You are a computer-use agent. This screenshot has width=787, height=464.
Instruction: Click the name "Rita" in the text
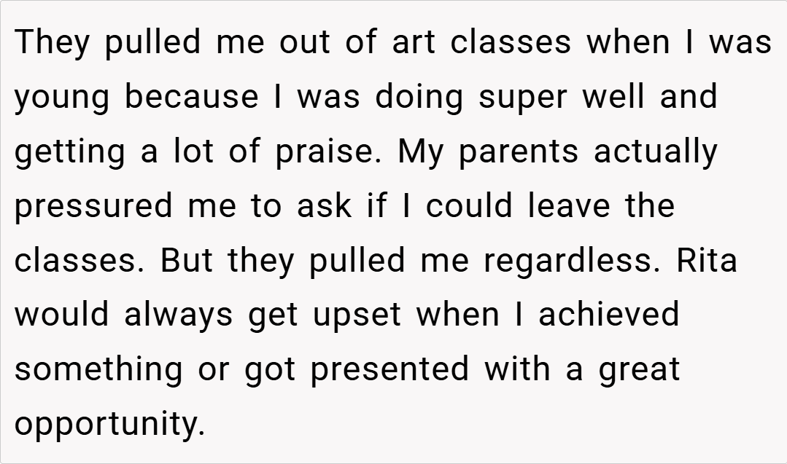(707, 260)
